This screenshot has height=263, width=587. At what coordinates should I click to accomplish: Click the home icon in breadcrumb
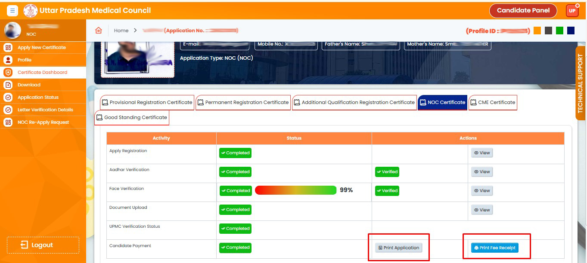tap(99, 31)
